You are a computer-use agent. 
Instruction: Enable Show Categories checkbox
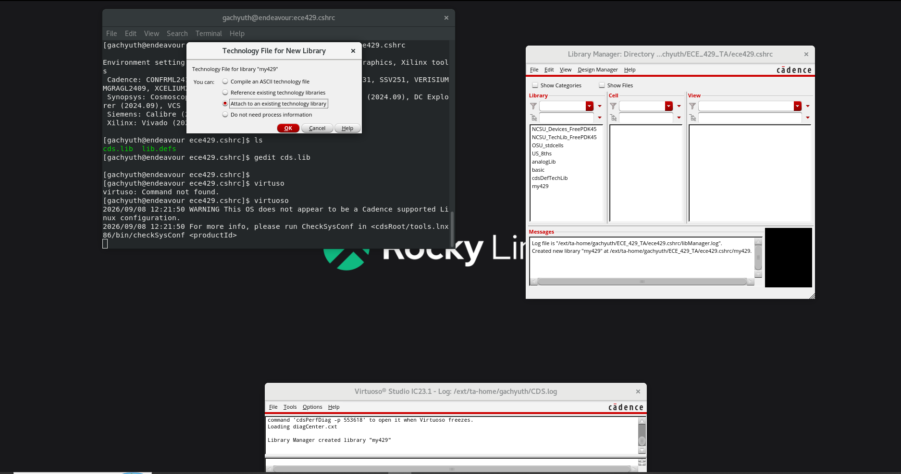pos(535,85)
